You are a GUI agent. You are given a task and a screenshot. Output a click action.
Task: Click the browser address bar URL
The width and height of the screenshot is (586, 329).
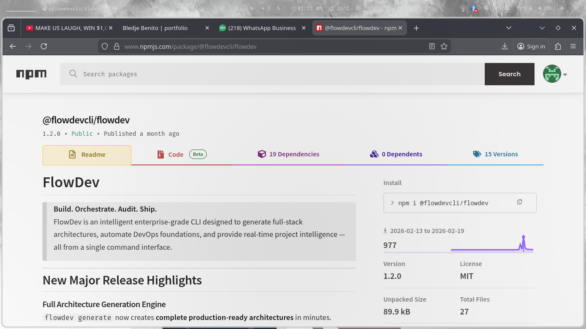pos(190,46)
